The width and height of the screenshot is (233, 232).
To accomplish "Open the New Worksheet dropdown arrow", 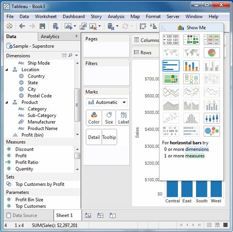I will pyautogui.click(x=75, y=26).
